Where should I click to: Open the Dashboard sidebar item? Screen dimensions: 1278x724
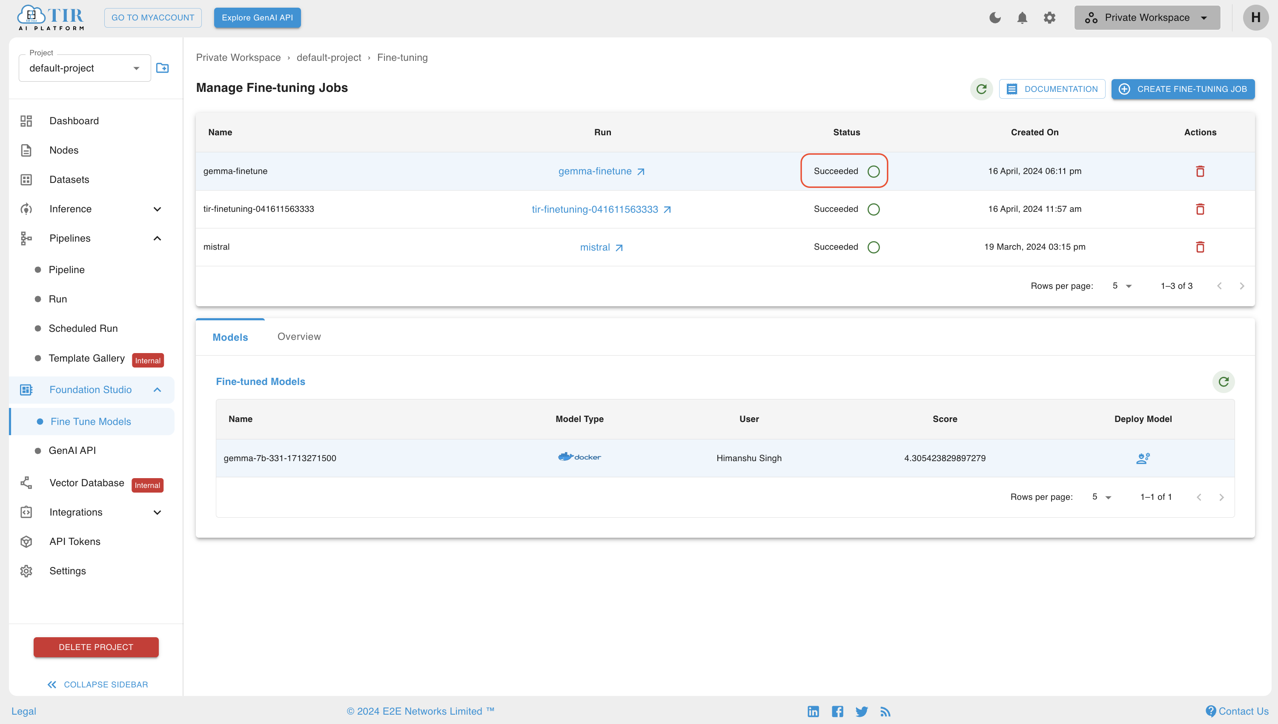pyautogui.click(x=92, y=121)
